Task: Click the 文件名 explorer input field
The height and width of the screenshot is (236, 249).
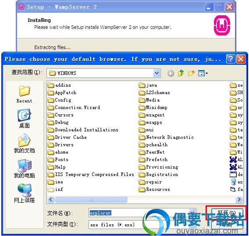Action: pos(142,213)
